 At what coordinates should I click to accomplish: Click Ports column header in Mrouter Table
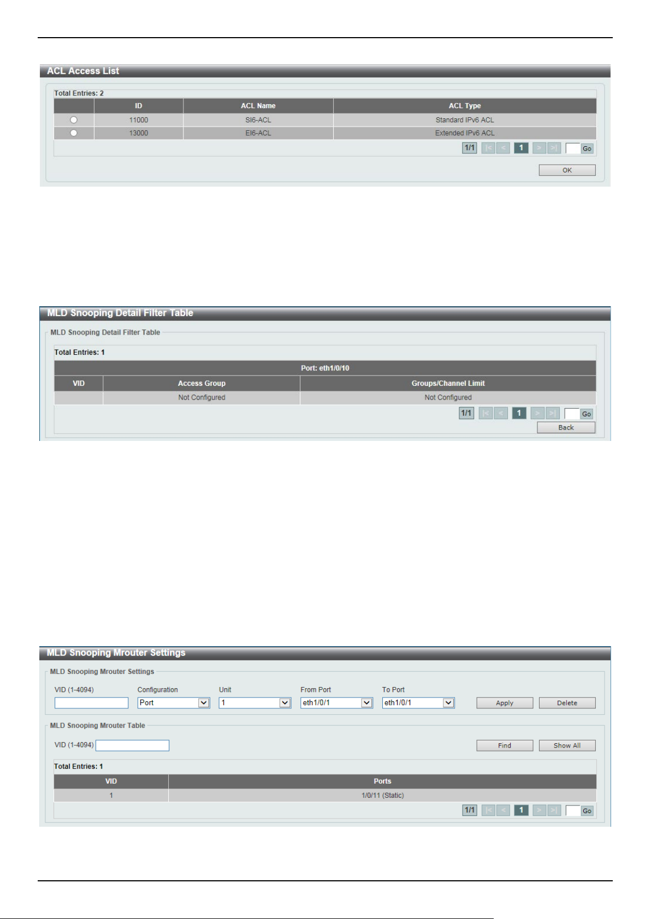pyautogui.click(x=382, y=781)
